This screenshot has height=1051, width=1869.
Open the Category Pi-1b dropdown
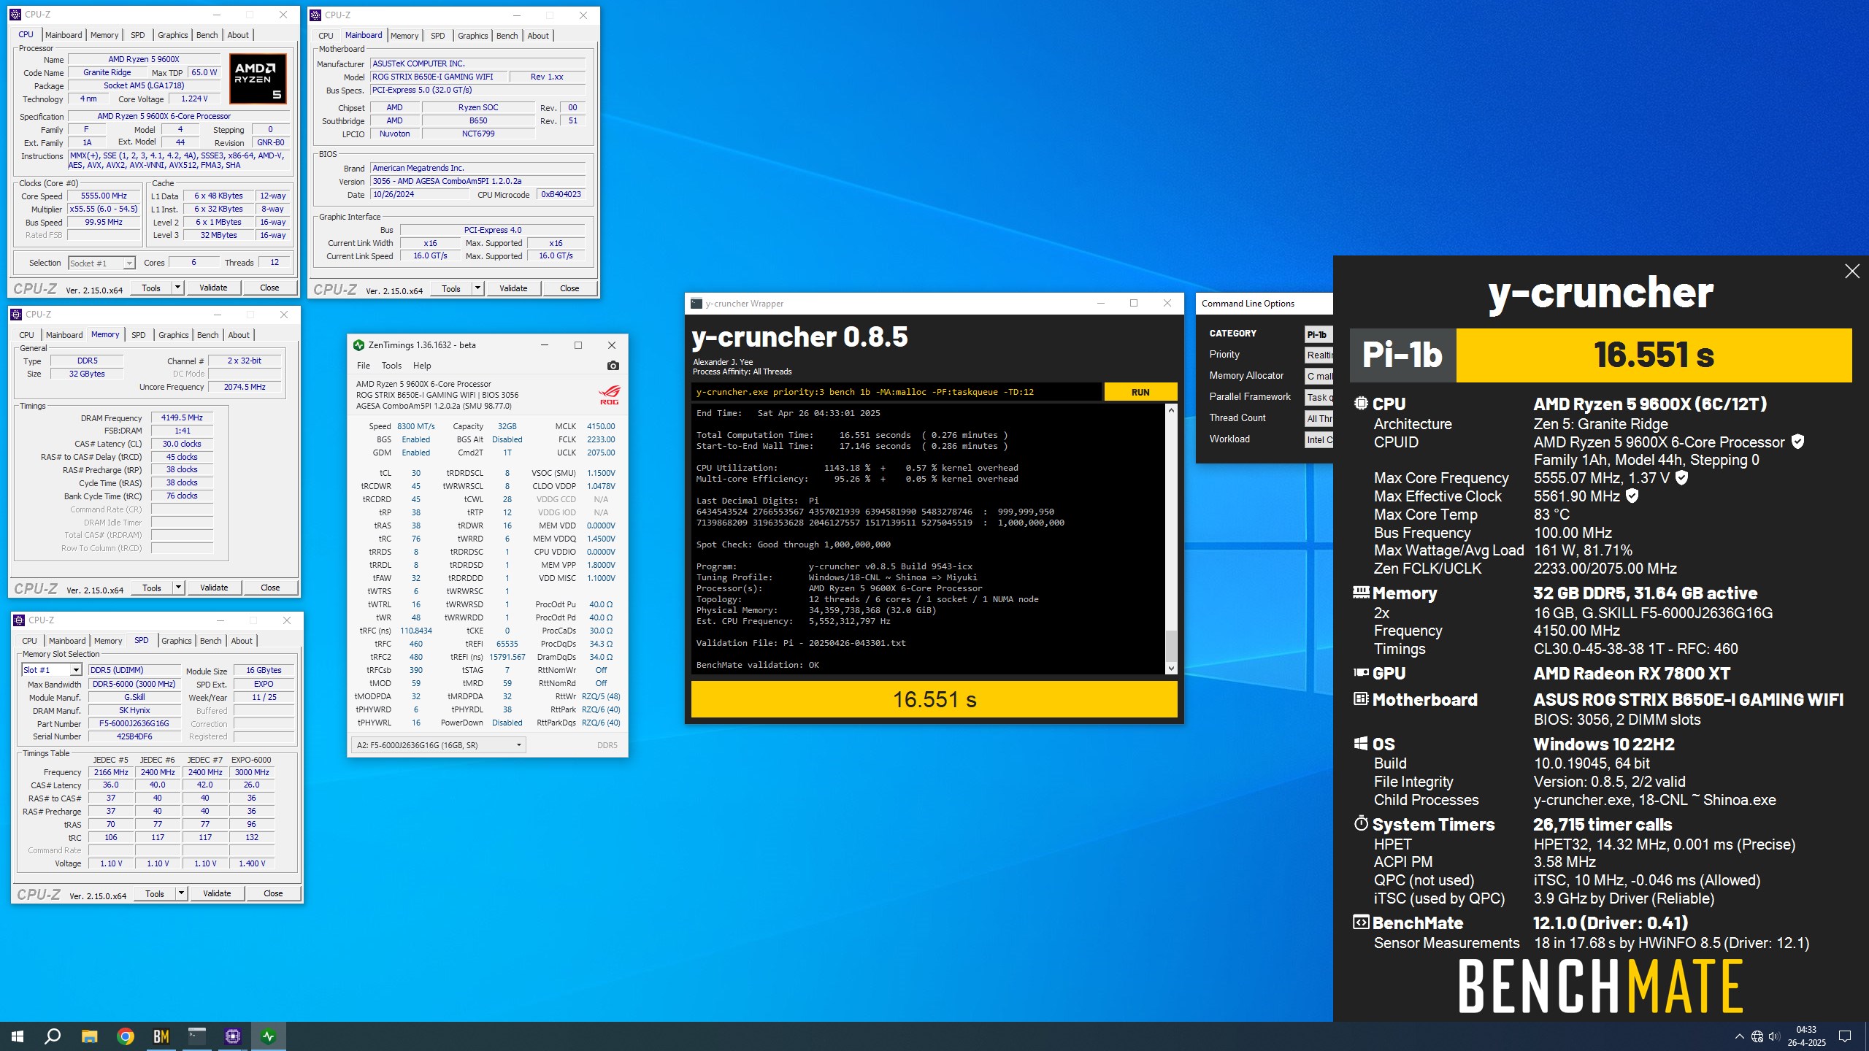(x=1319, y=334)
